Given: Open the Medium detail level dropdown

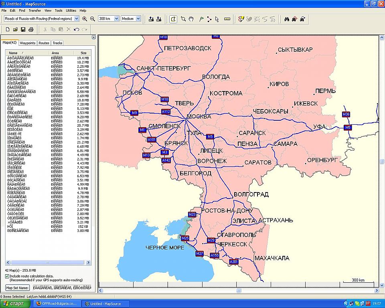Looking at the screenshot, I should click(x=138, y=19).
